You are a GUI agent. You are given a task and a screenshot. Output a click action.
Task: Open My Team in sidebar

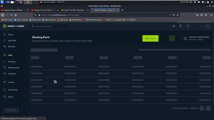(x=9, y=47)
